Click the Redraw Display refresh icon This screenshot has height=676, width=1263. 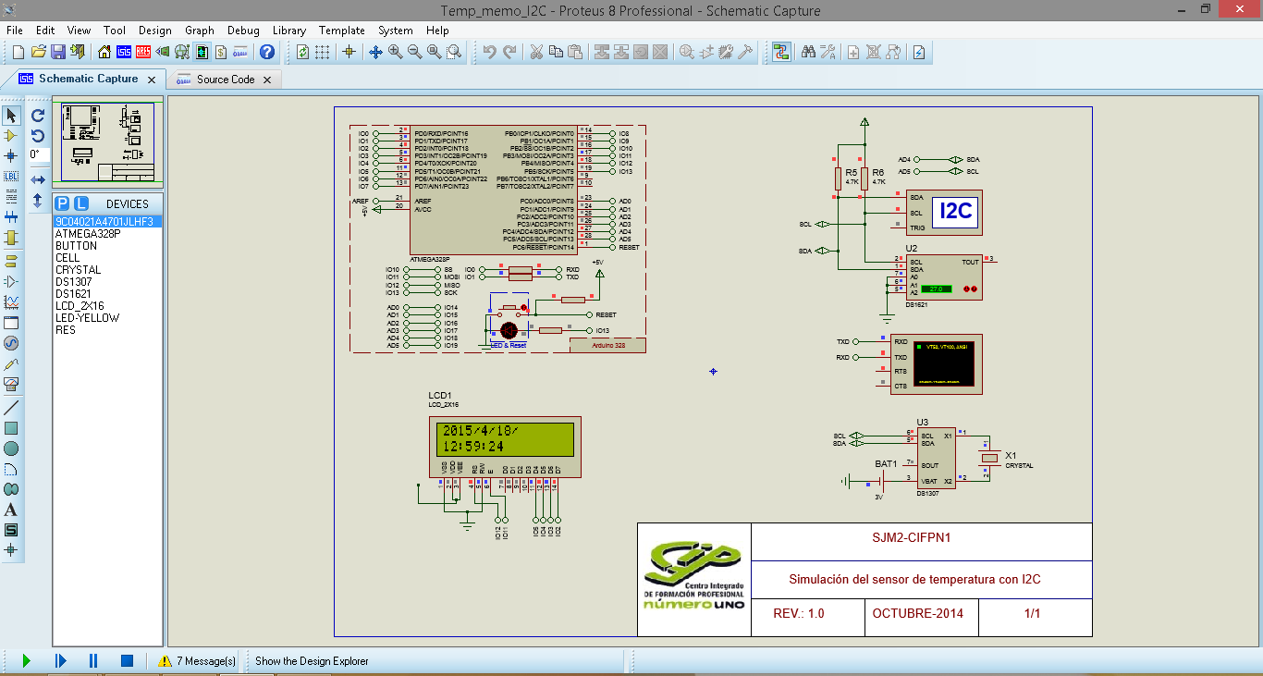[x=302, y=52]
